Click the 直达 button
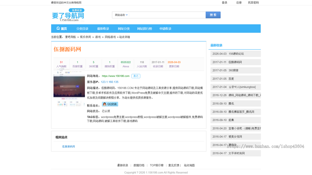Screen dimensions: 312x175 (136, 76)
